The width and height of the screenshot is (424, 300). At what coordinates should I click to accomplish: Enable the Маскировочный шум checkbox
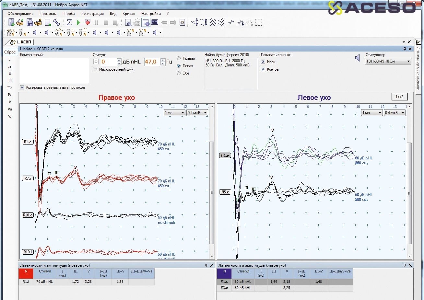coord(95,69)
